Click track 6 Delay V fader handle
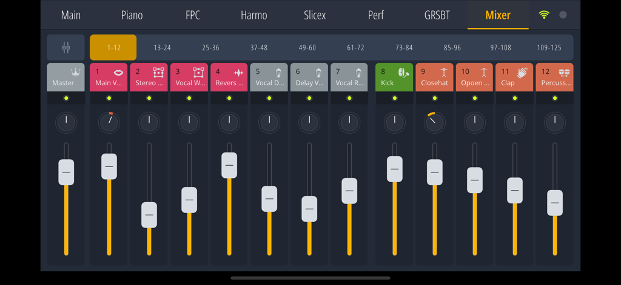The image size is (621, 285). (309, 209)
